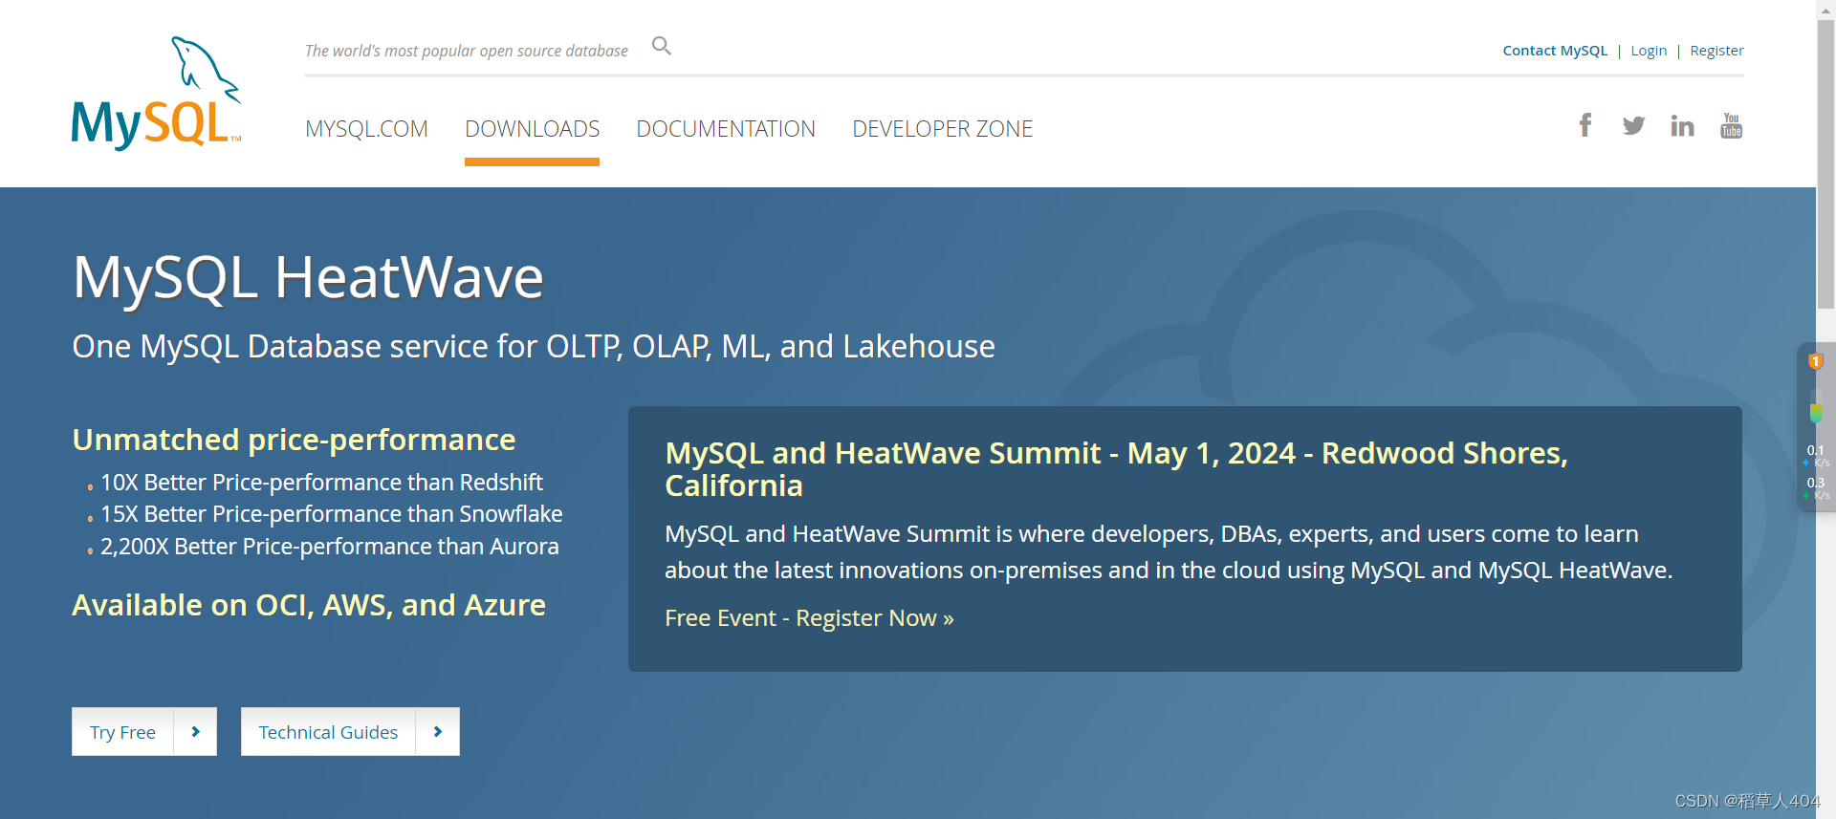The width and height of the screenshot is (1836, 819).
Task: Click the Login link
Action: [x=1649, y=51]
